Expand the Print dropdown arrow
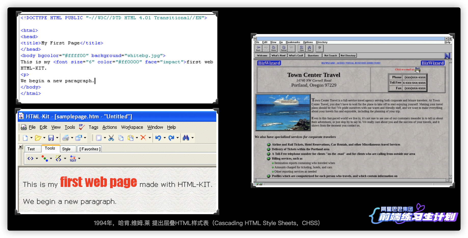468x238 pixels. click(x=72, y=138)
